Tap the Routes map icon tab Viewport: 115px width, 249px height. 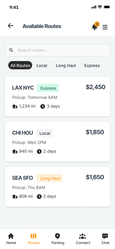pos(34,239)
